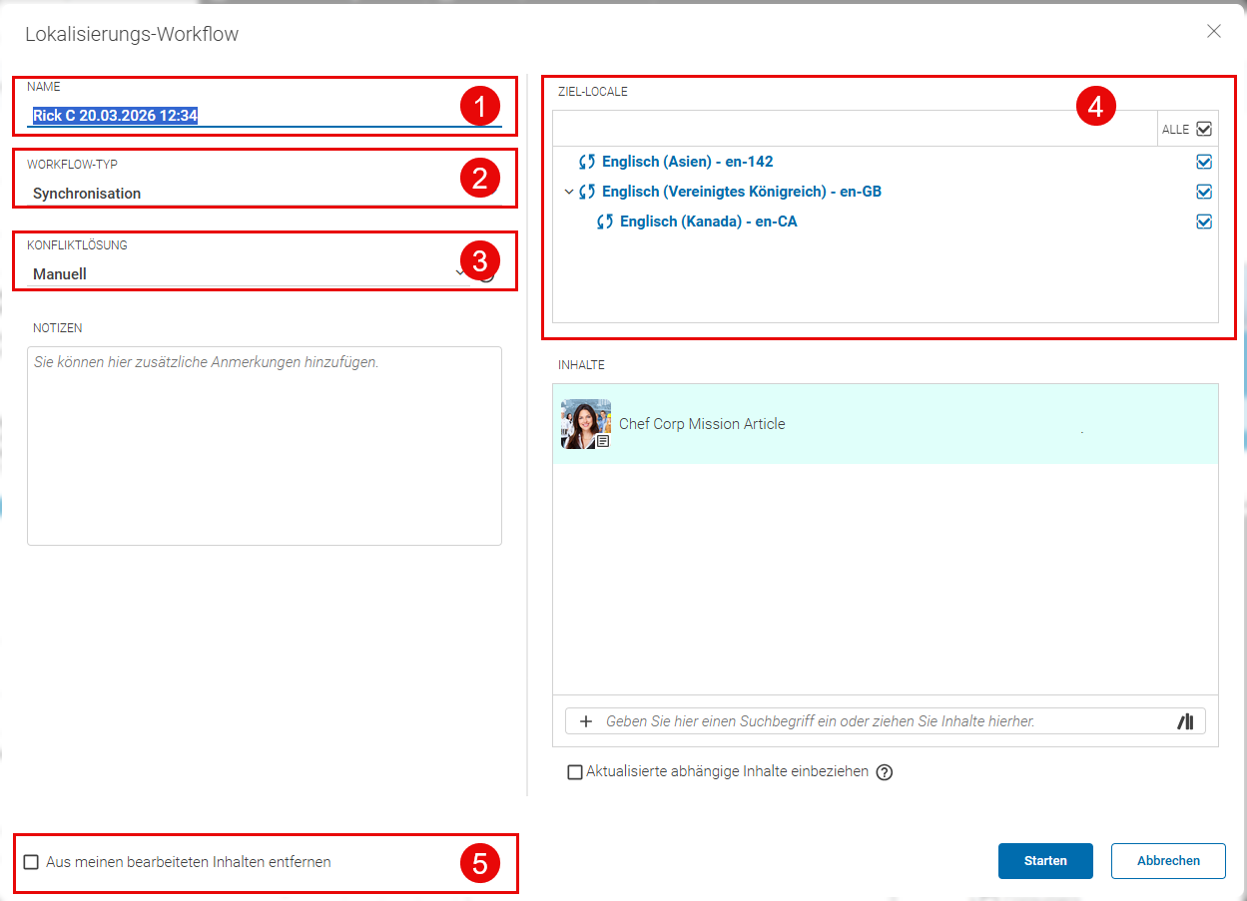The image size is (1247, 901).
Task: Enable Aktualisierte abhängige Inhalte einbeziehen
Action: pyautogui.click(x=575, y=772)
